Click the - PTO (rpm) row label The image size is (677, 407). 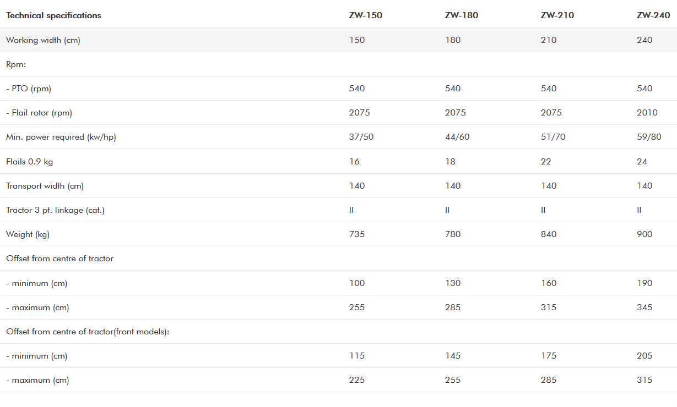[x=29, y=89]
